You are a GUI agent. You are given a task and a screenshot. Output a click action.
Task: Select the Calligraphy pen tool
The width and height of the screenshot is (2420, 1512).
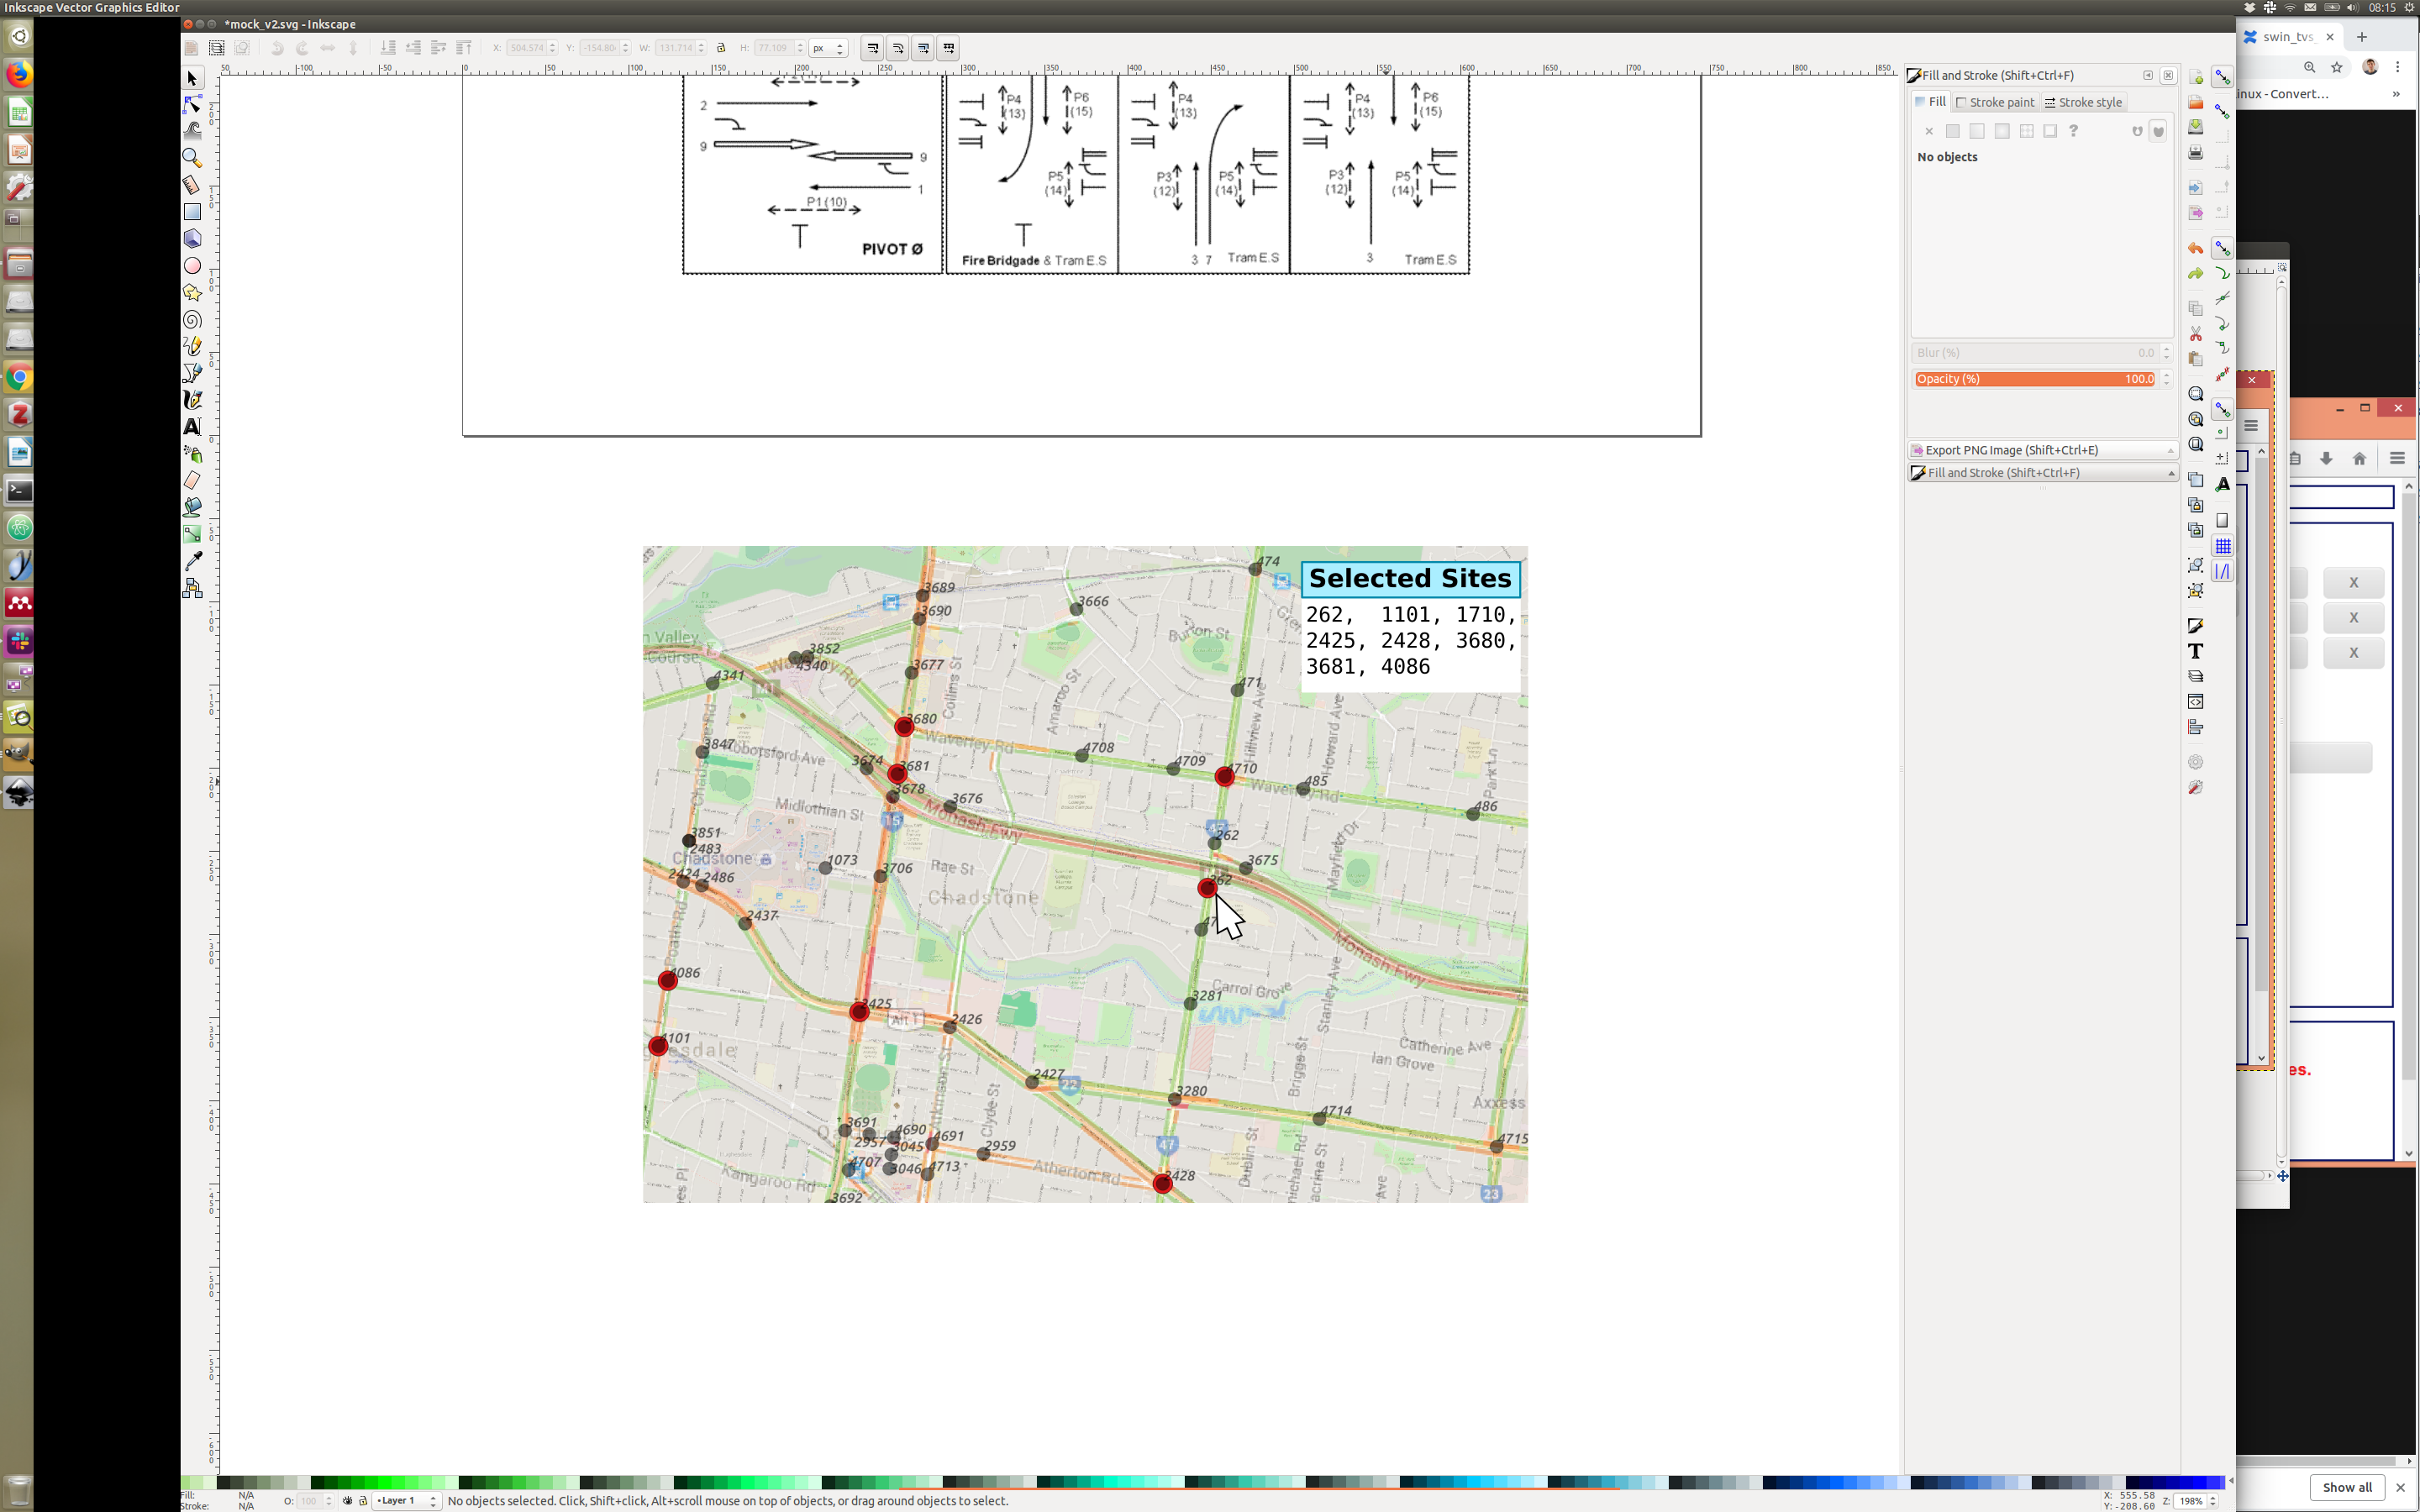coord(192,400)
